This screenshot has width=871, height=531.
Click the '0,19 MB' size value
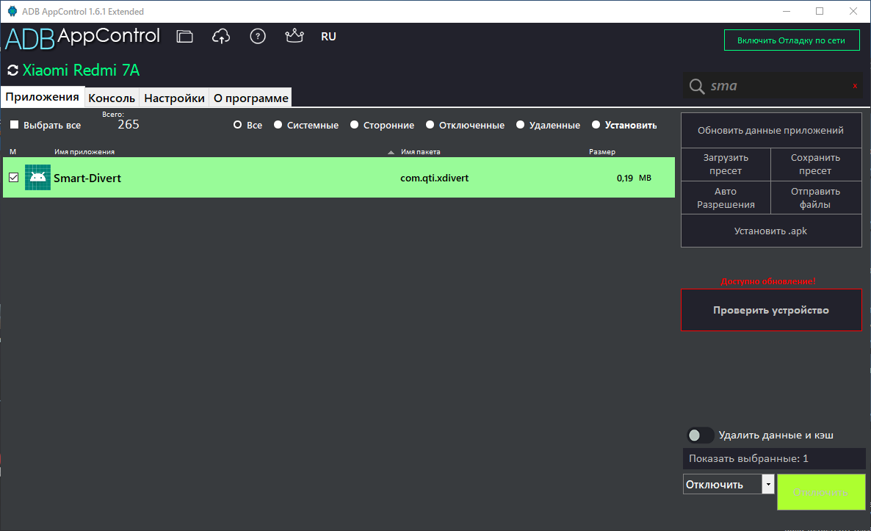[x=634, y=178]
